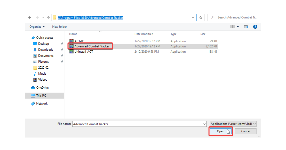Select the ACTx86 application icon
The image size is (286, 150).
[71, 41]
